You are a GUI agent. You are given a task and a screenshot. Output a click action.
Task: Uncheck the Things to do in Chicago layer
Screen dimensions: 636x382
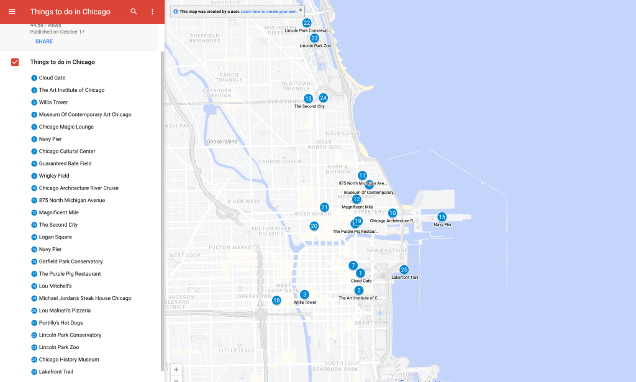16,62
